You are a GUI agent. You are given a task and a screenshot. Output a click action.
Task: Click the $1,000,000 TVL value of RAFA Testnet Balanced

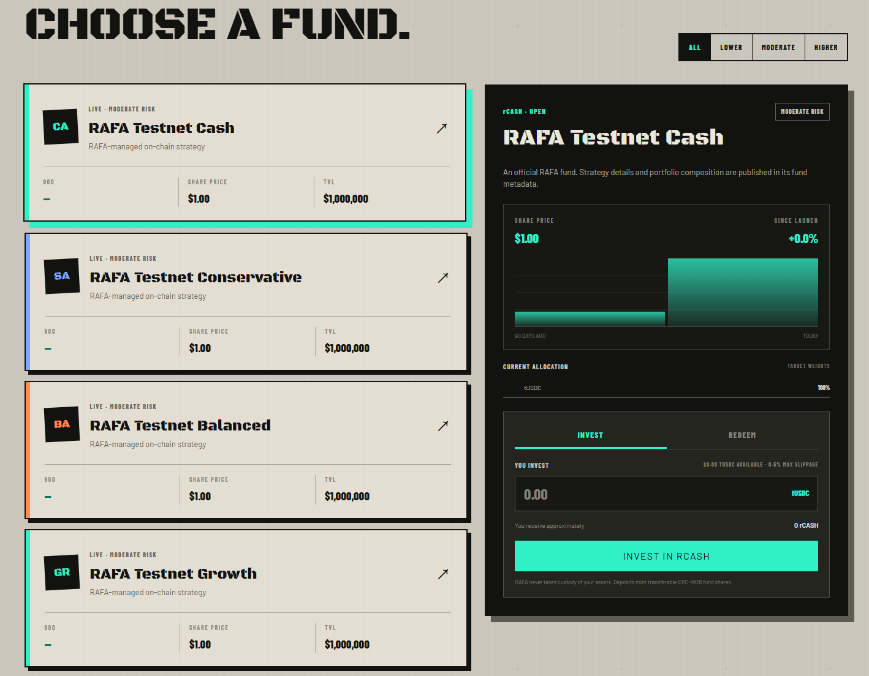(x=347, y=497)
